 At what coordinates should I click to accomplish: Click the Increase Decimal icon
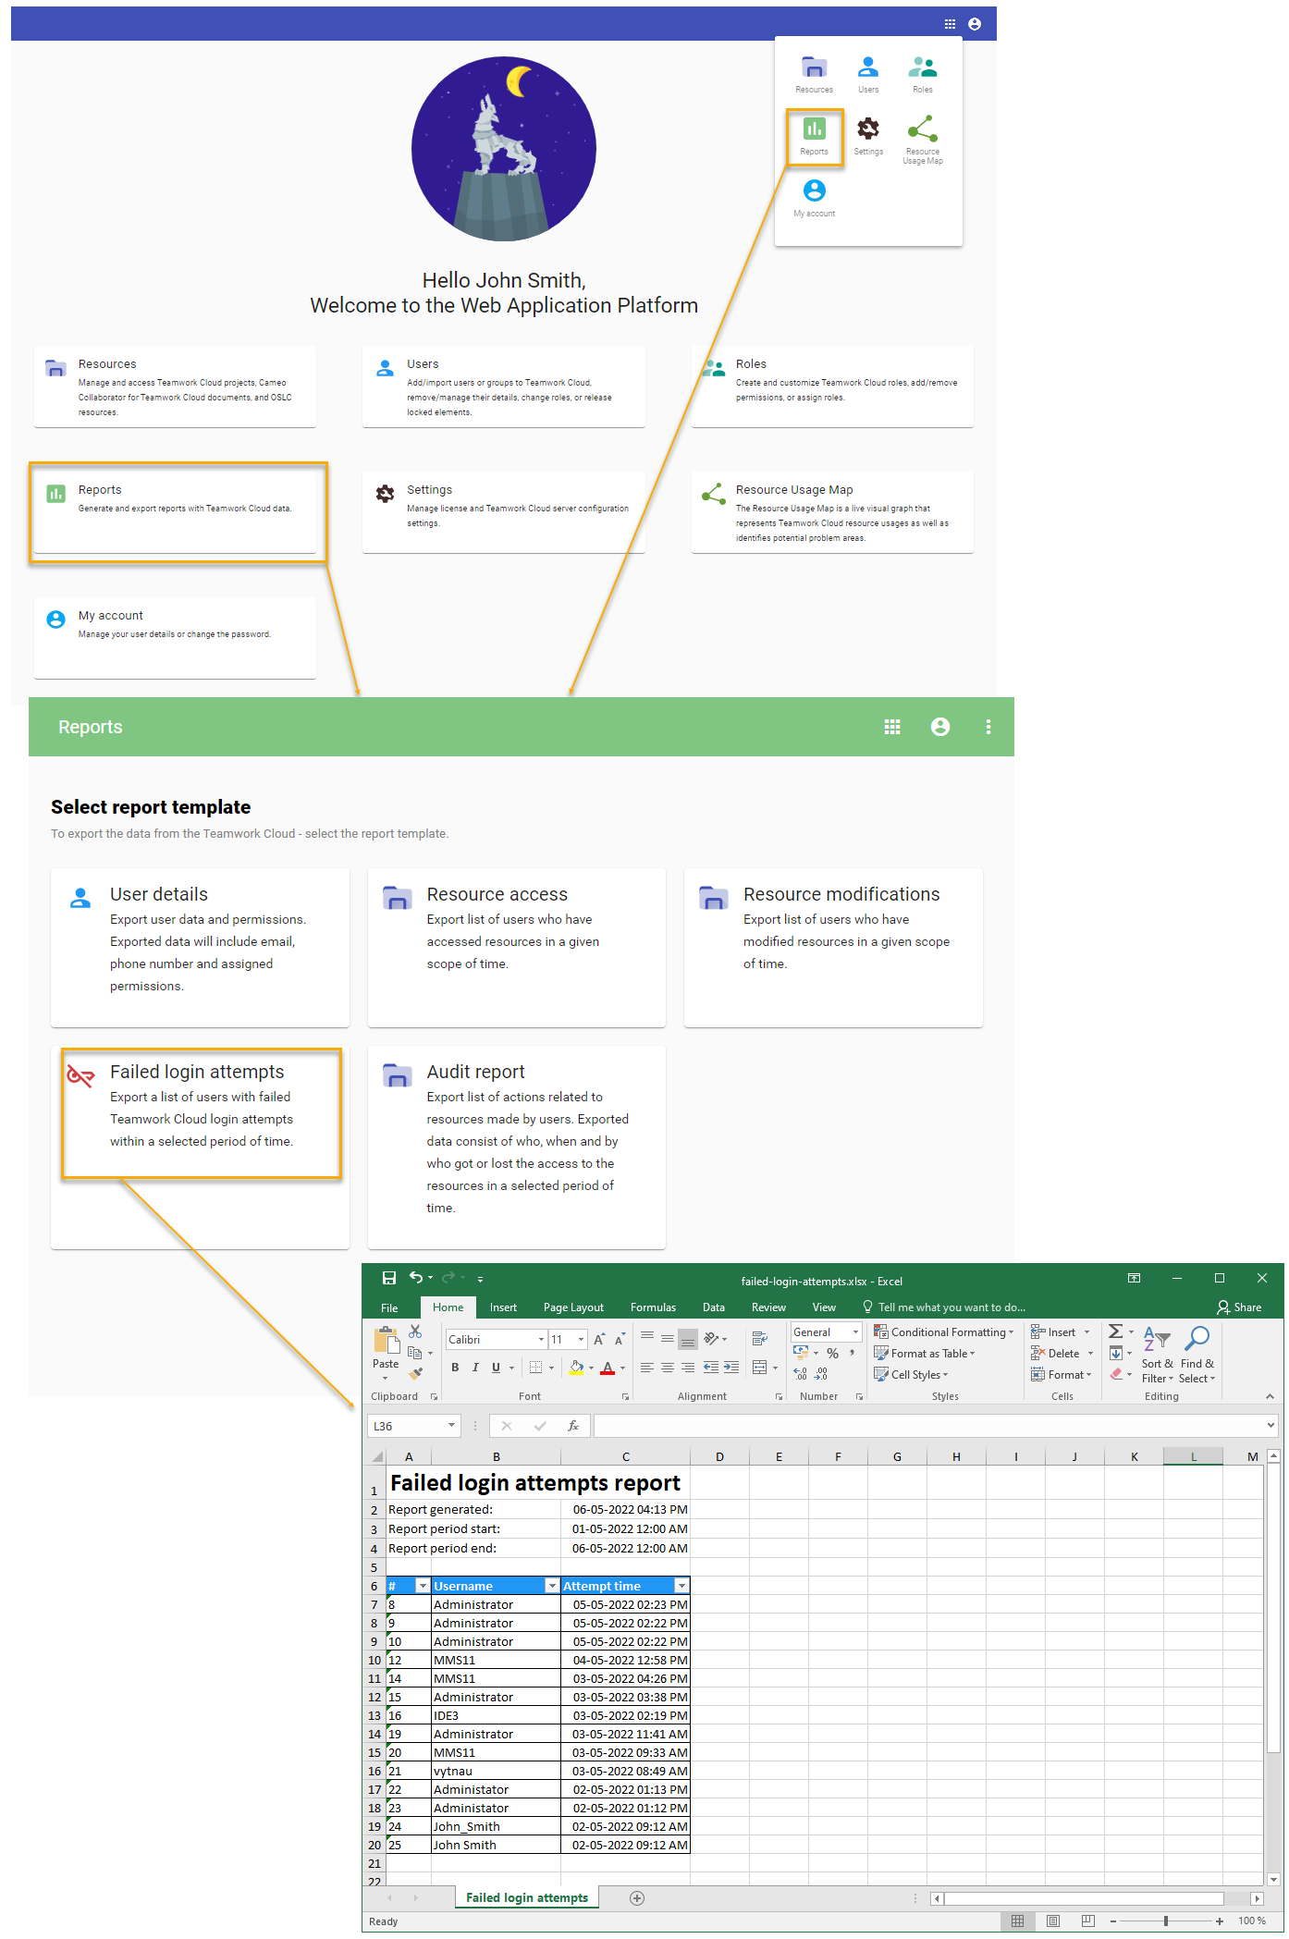tap(801, 1374)
